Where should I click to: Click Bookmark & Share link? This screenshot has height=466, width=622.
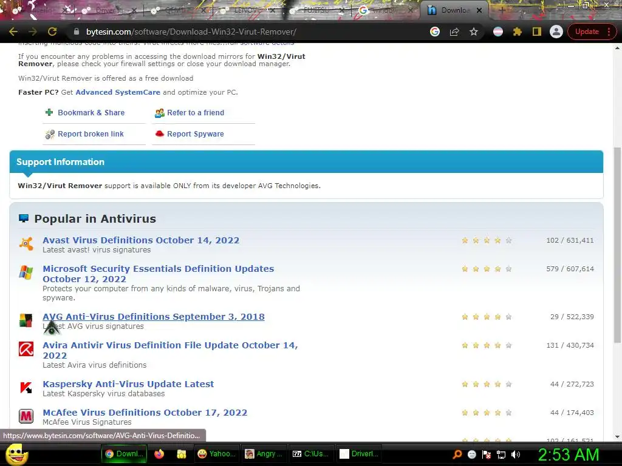click(x=91, y=112)
